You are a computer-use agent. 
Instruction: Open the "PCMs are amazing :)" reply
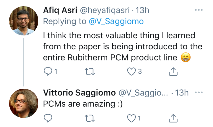[x=83, y=104]
